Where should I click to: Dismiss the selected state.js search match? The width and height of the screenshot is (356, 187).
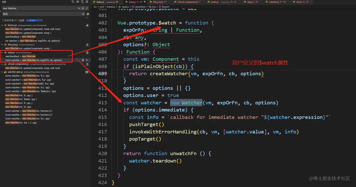(x=87, y=60)
